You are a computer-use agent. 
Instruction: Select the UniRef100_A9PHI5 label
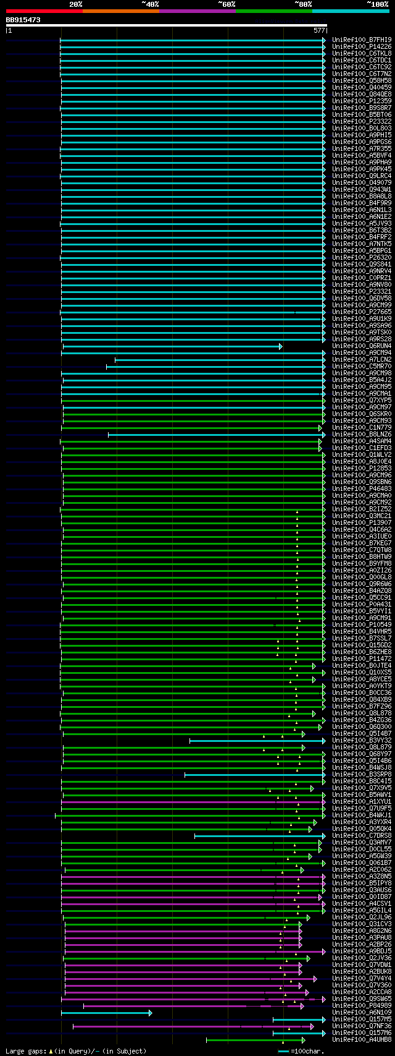click(x=362, y=135)
